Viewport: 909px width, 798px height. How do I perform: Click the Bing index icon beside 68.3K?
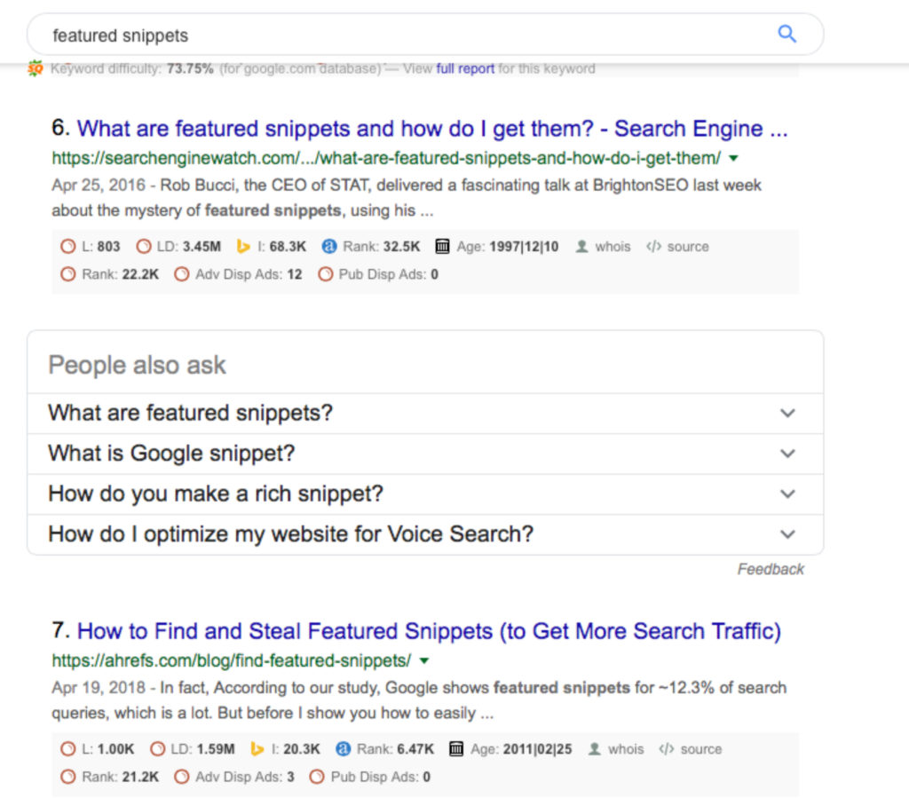243,246
